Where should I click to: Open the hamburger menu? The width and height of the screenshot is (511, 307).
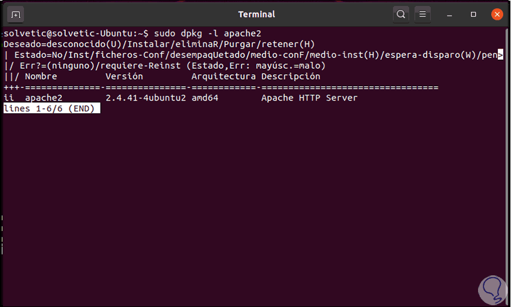pos(423,14)
